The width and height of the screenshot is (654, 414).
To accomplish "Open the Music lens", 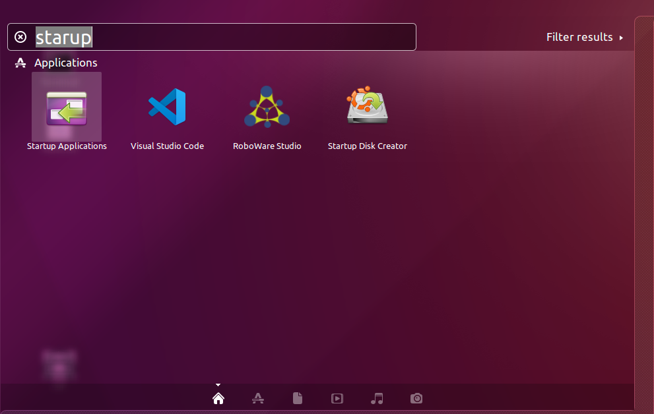I will pos(377,398).
